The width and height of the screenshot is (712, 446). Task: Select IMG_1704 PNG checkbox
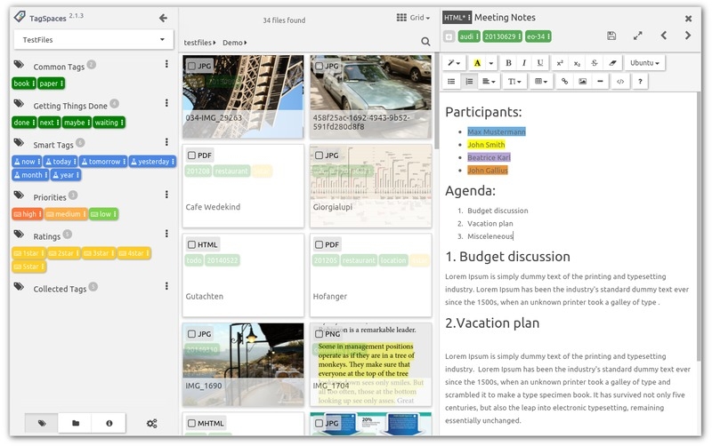click(320, 334)
